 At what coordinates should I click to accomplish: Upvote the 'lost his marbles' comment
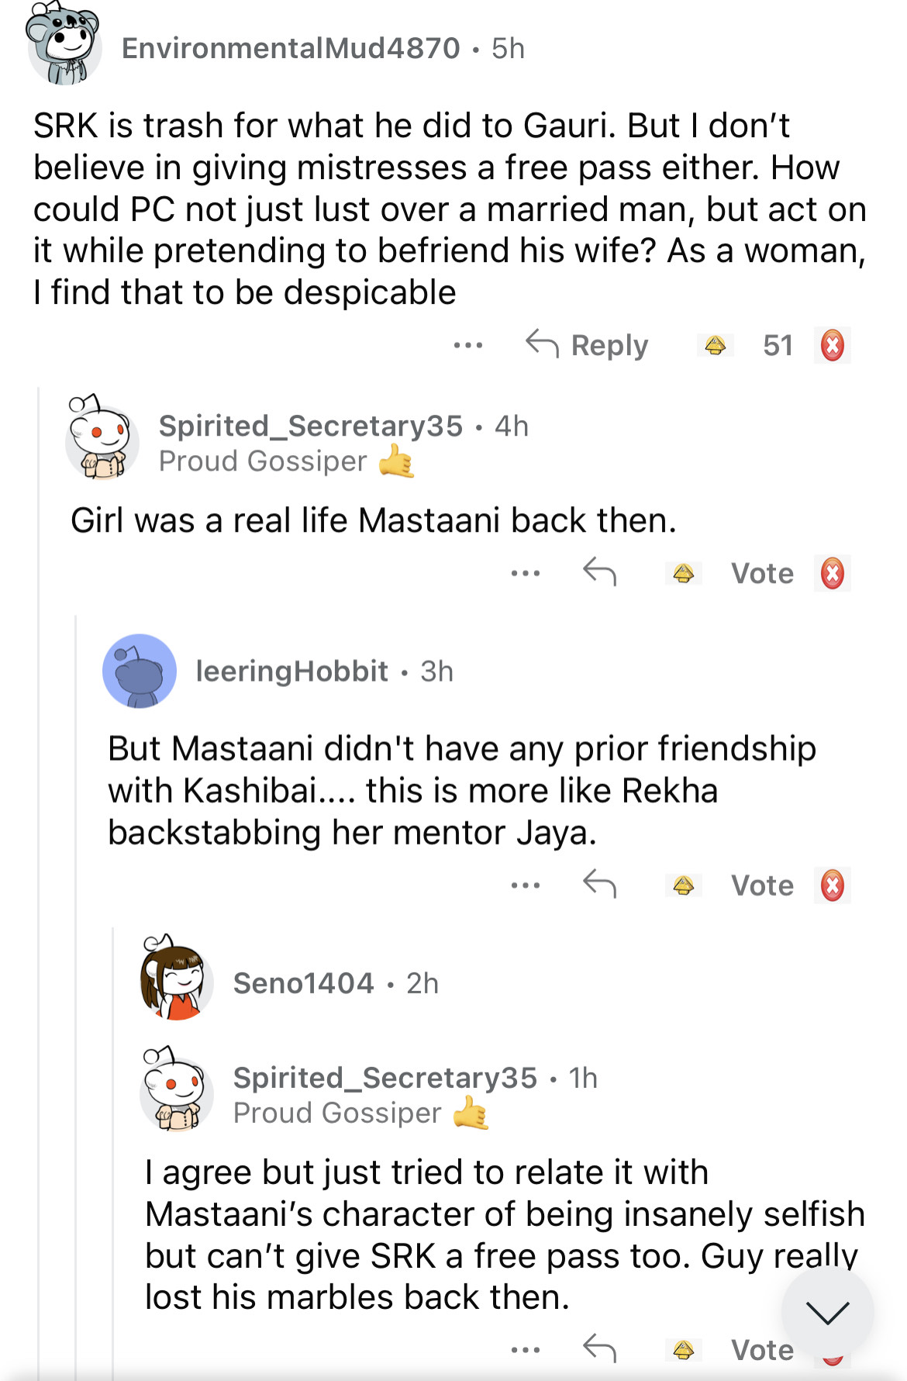point(683,1351)
